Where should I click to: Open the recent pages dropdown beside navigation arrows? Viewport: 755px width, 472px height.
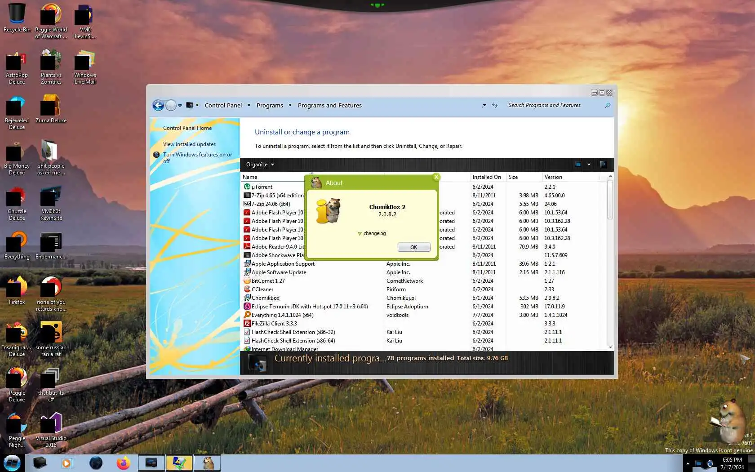pos(180,106)
